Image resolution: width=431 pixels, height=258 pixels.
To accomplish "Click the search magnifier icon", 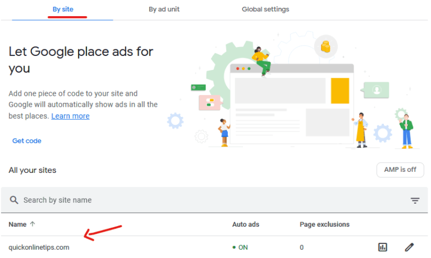I will [x=14, y=200].
